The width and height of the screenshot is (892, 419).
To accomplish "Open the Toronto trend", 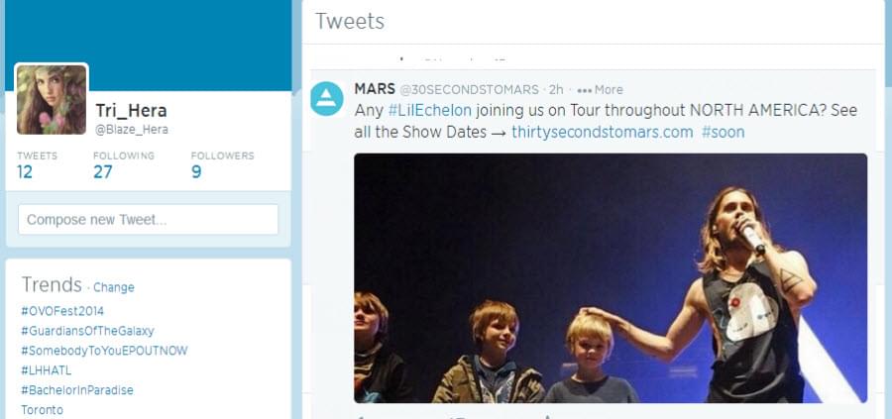I will 42,410.
